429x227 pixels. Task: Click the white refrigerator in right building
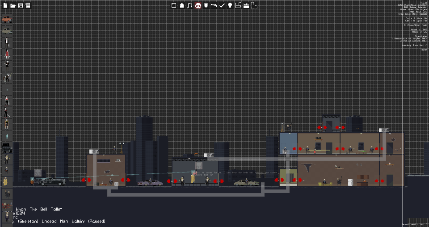click(x=350, y=182)
